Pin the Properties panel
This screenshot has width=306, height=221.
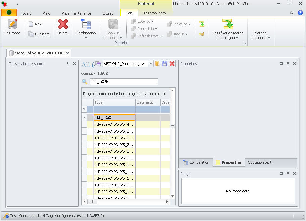288,63
